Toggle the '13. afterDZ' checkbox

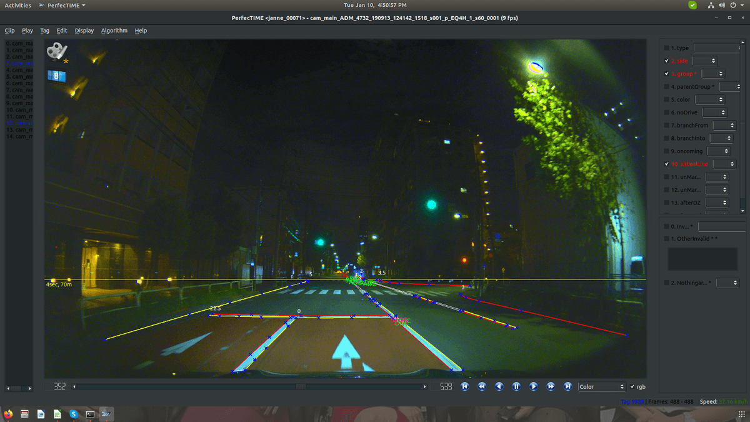point(666,203)
